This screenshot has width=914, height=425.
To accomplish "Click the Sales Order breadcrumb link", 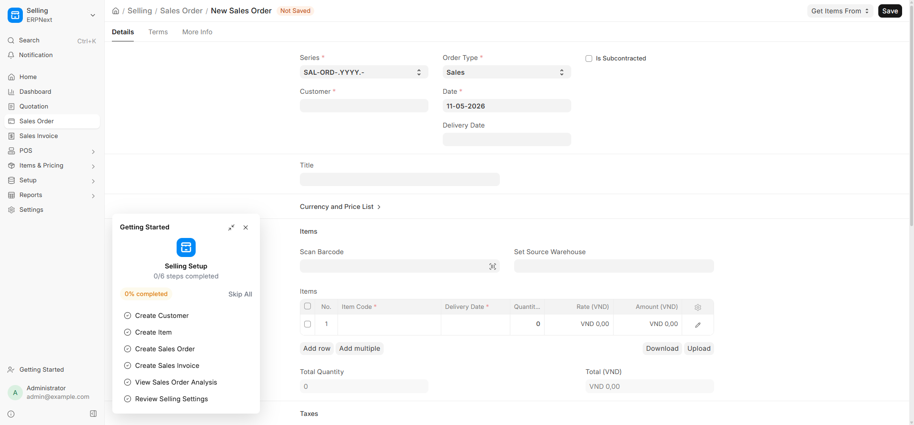I will pos(181,11).
